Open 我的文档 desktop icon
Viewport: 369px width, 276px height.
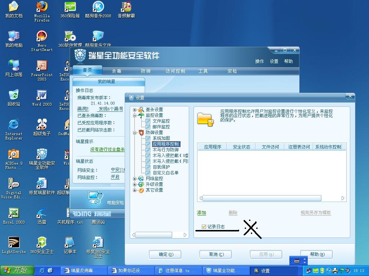coord(14,9)
